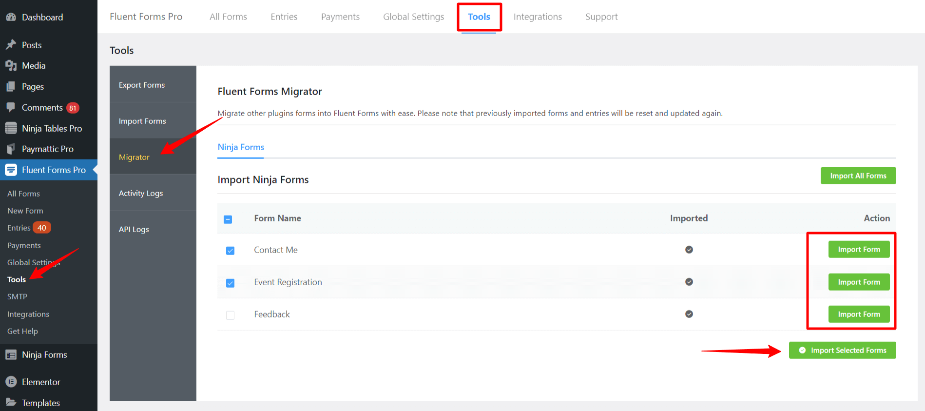
Task: Click the Feedback form name
Action: (271, 314)
